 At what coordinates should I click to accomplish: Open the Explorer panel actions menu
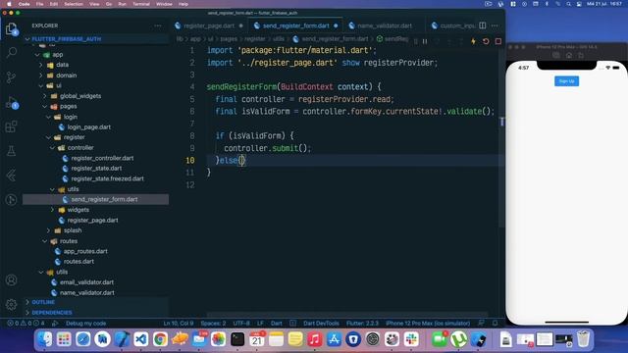pyautogui.click(x=158, y=25)
